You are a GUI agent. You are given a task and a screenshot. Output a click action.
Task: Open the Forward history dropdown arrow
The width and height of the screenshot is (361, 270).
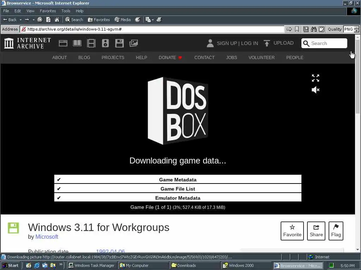point(33,20)
